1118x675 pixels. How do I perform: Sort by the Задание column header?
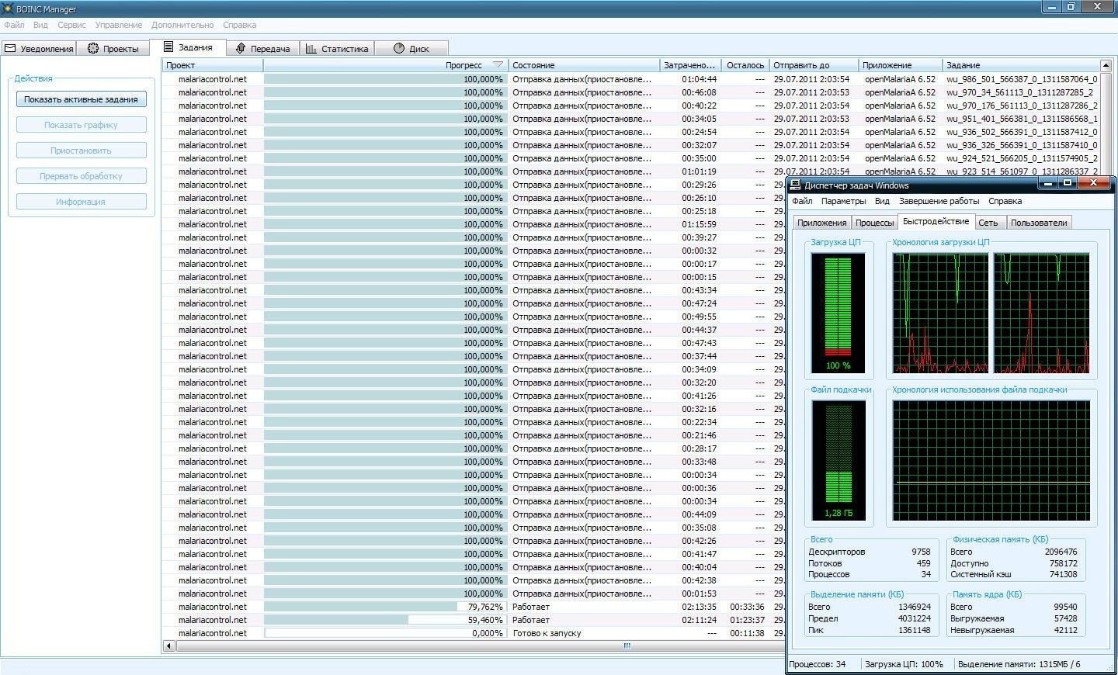1021,65
